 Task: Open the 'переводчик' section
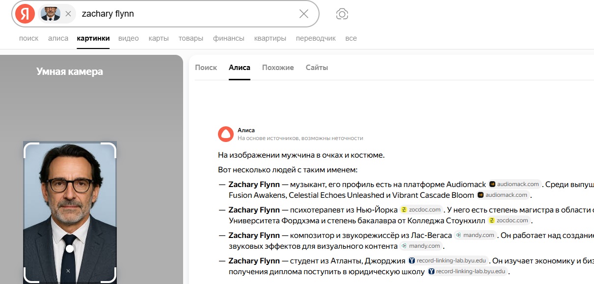tap(316, 38)
